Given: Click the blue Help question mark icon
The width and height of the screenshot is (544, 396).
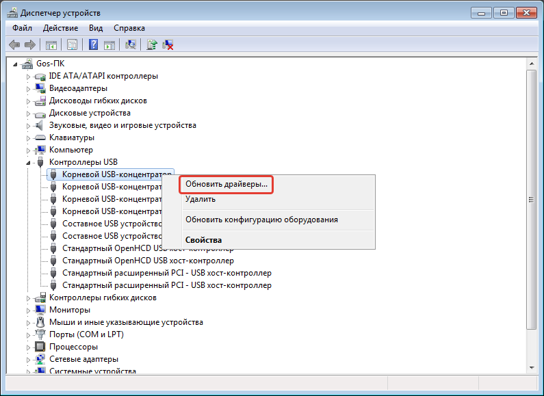Looking at the screenshot, I should click(93, 44).
